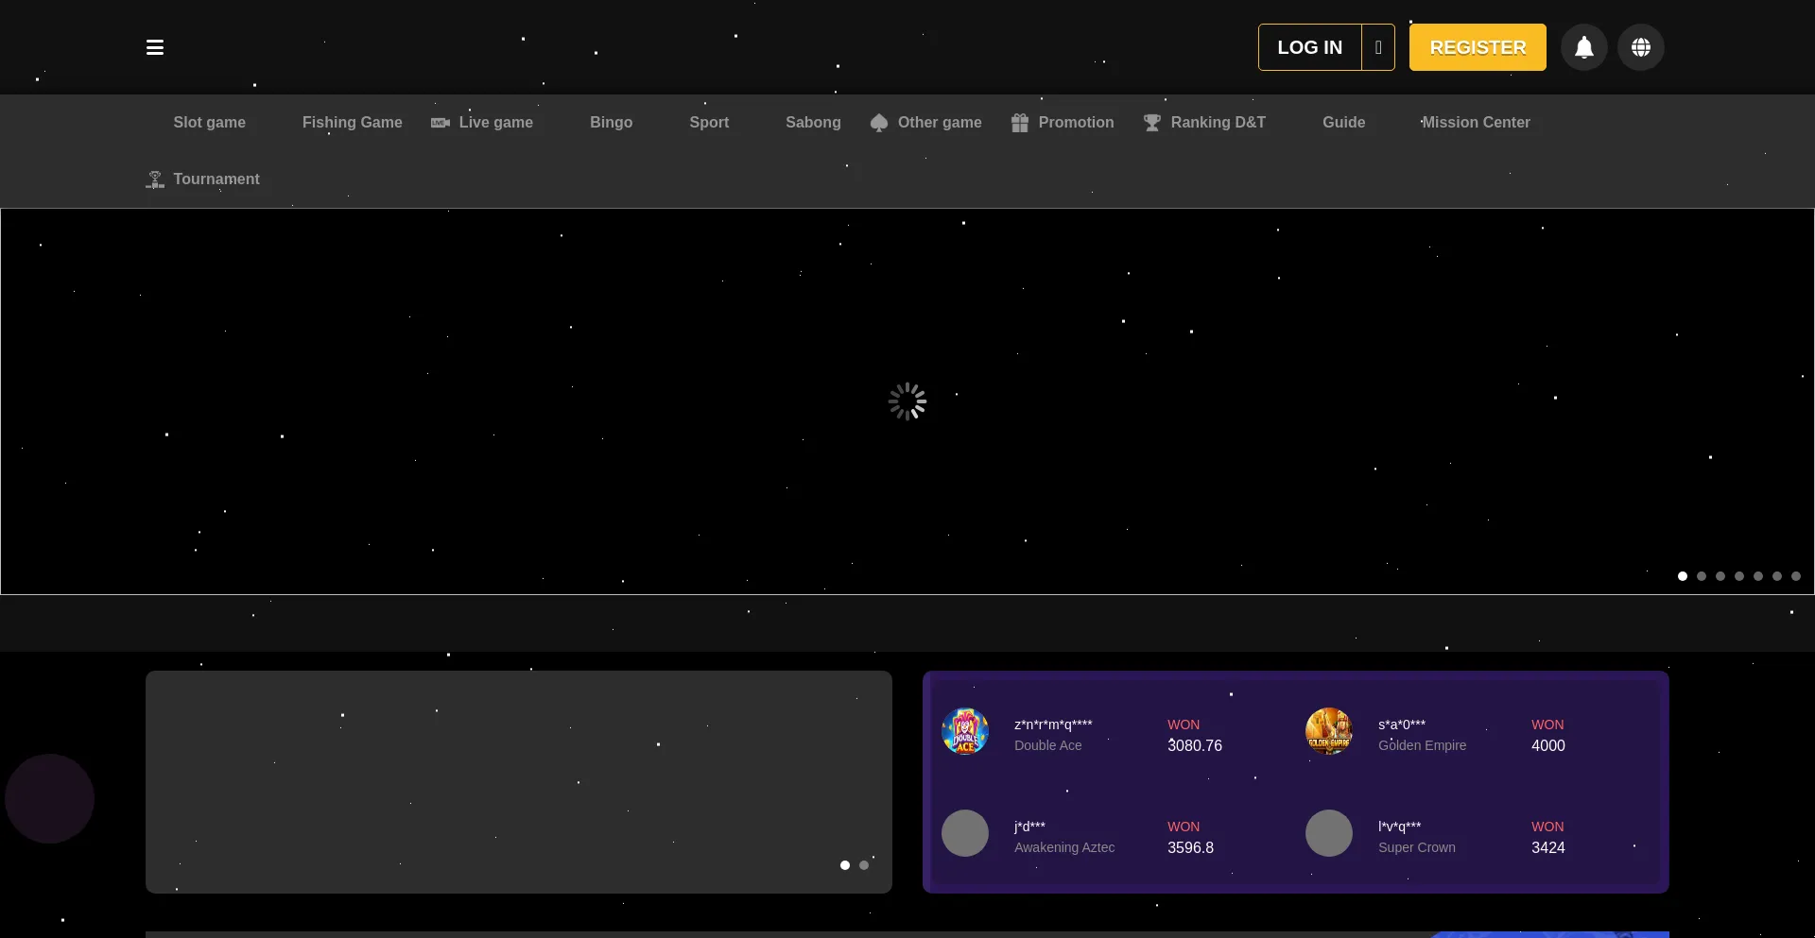1815x938 pixels.
Task: Select first dot of small carousel
Action: pyautogui.click(x=845, y=865)
